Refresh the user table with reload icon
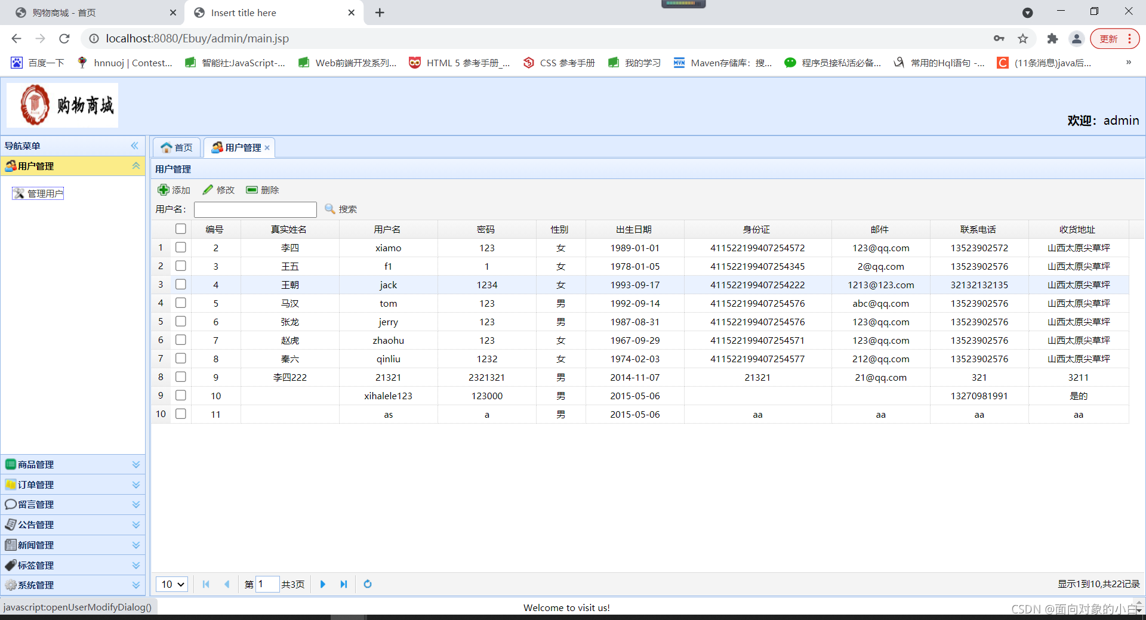This screenshot has width=1146, height=620. point(368,584)
